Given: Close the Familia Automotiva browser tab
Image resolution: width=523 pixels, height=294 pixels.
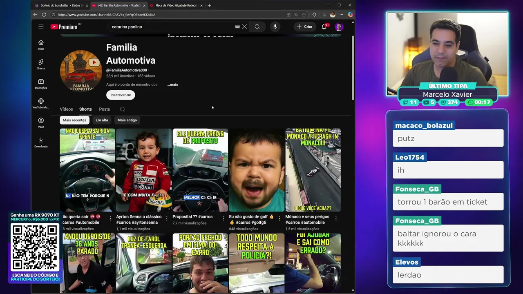Looking at the screenshot, I should (x=144, y=5).
